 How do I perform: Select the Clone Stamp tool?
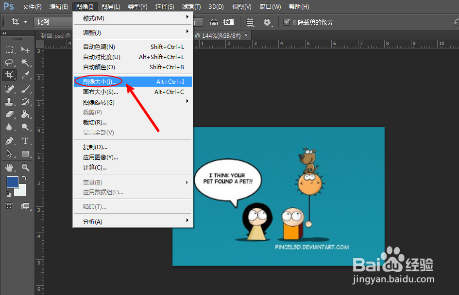point(9,102)
